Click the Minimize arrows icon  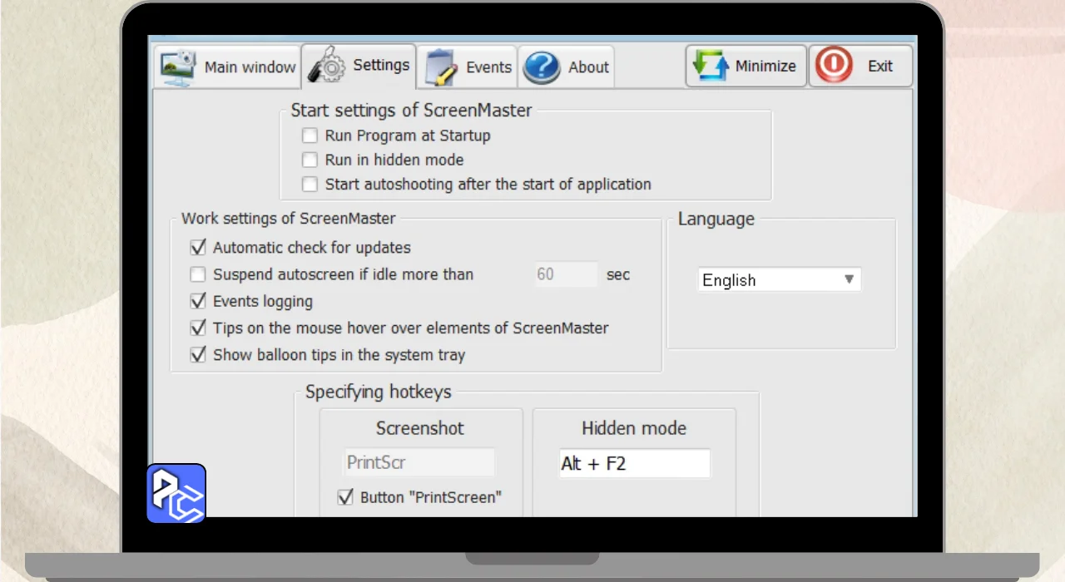click(x=711, y=66)
